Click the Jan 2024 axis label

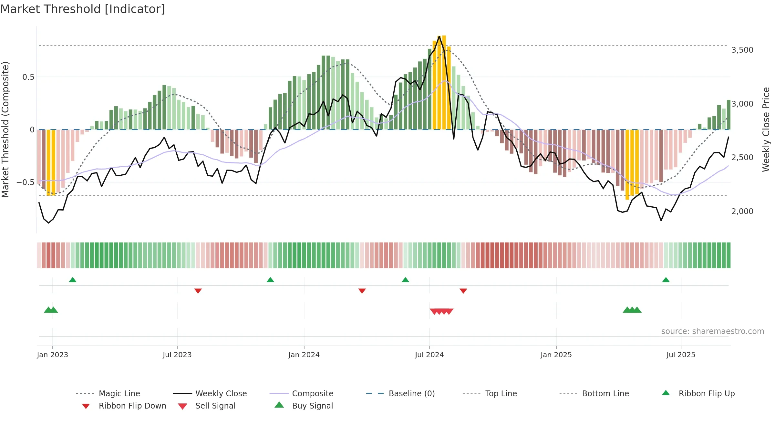click(x=304, y=355)
